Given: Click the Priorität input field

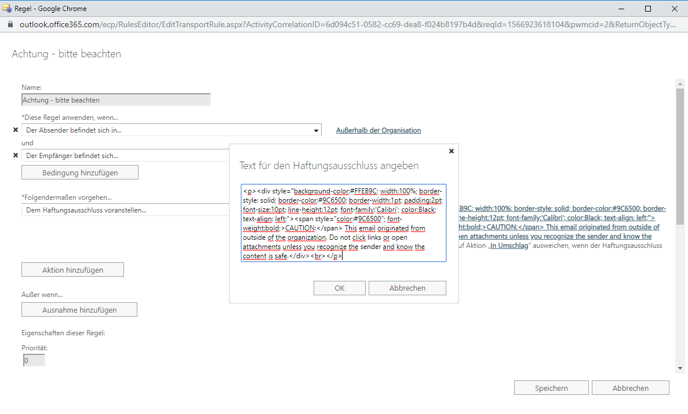Looking at the screenshot, I should pyautogui.click(x=33, y=361).
